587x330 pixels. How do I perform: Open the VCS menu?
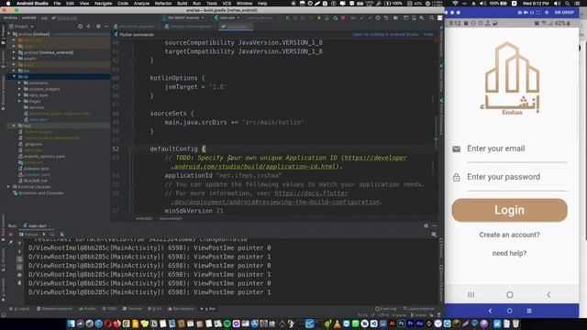pyautogui.click(x=227, y=4)
